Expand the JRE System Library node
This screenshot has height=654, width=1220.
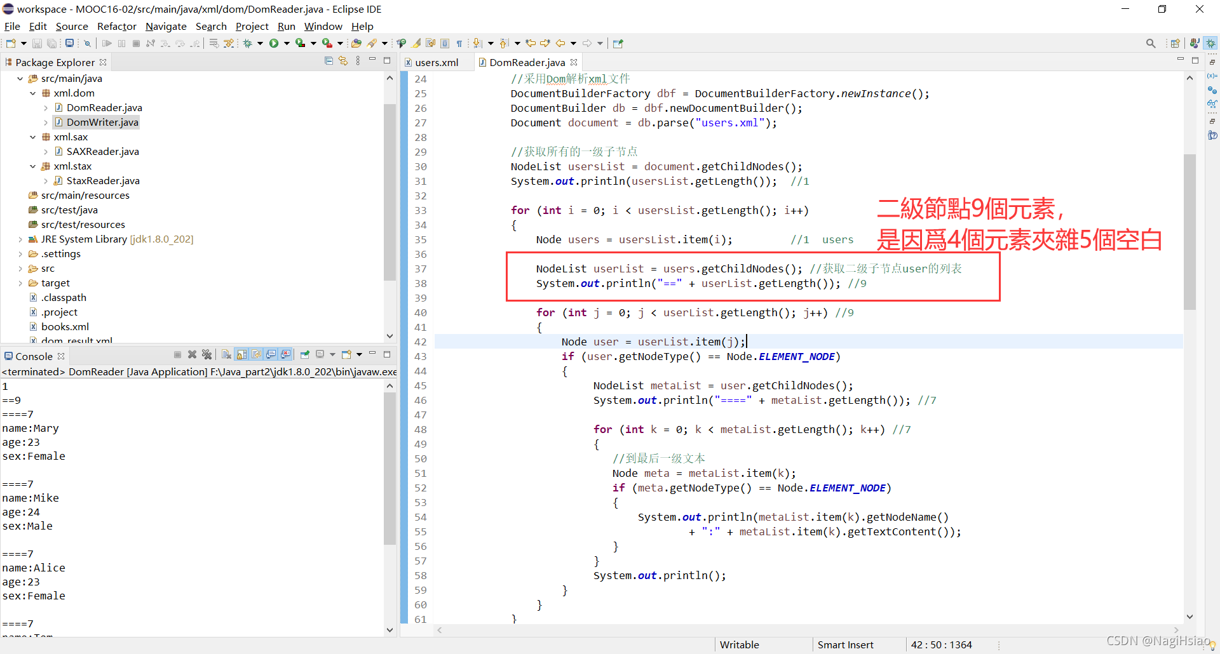point(20,239)
